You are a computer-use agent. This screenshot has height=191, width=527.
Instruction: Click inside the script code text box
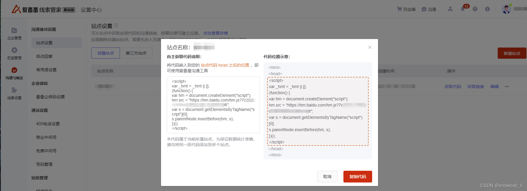(213, 105)
